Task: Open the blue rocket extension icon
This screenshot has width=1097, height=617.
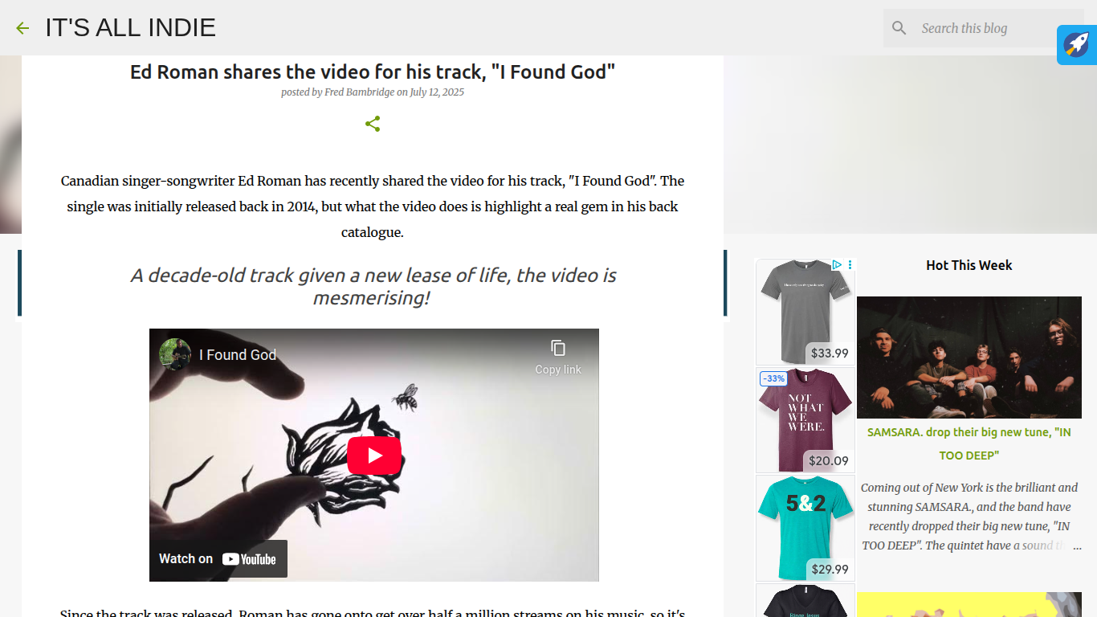Action: pyautogui.click(x=1077, y=45)
